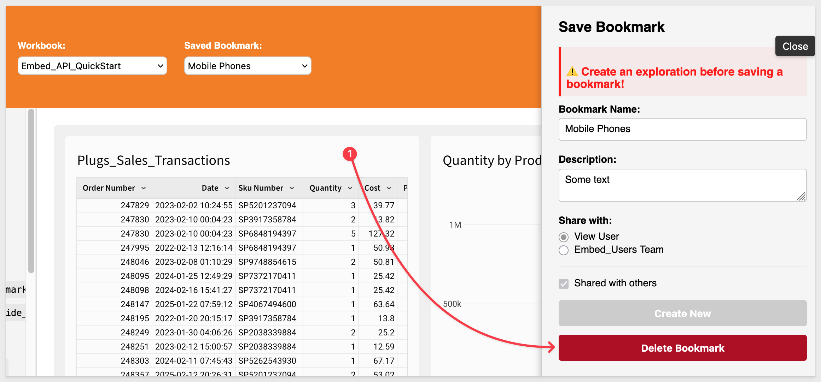
Task: Click the Delete Bookmark button
Action: (x=682, y=348)
